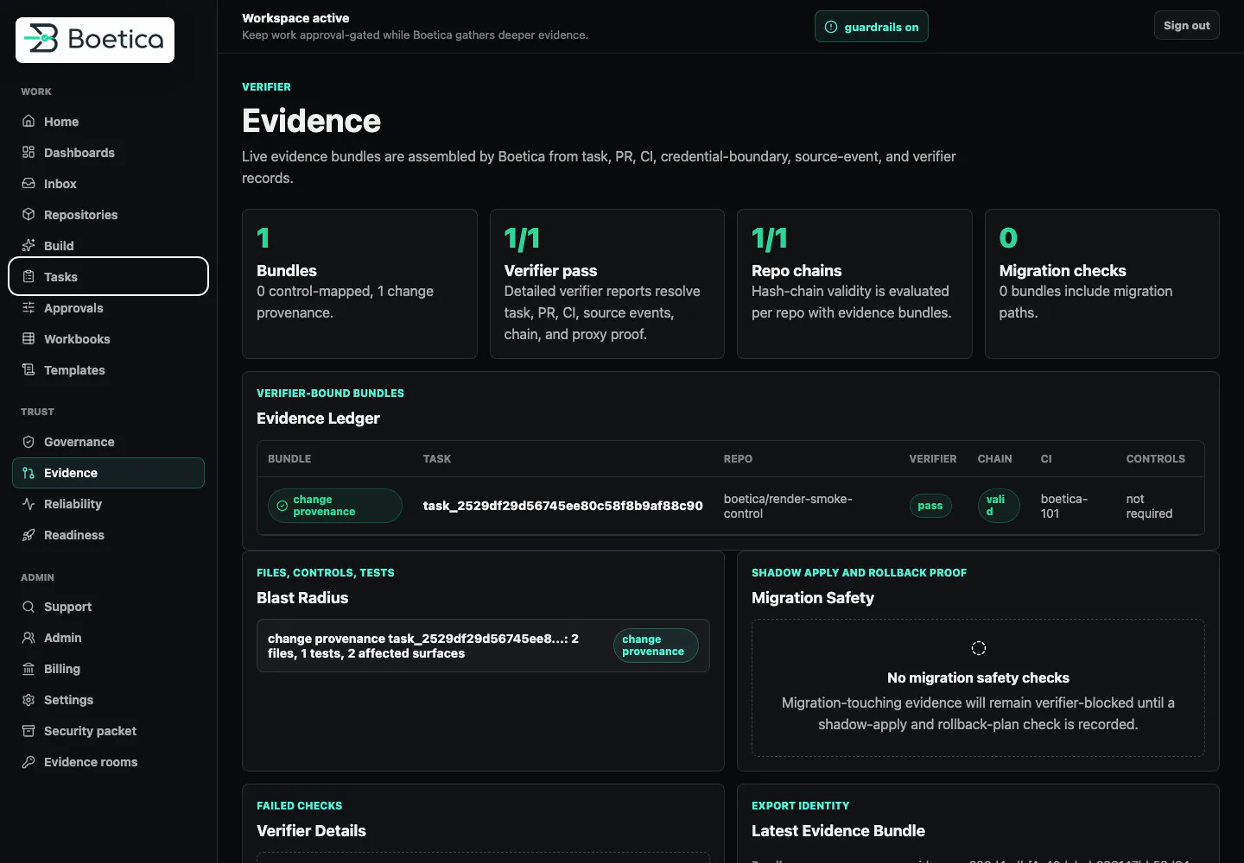
Task: Click the dashed circle migration safety icon
Action: point(979,648)
